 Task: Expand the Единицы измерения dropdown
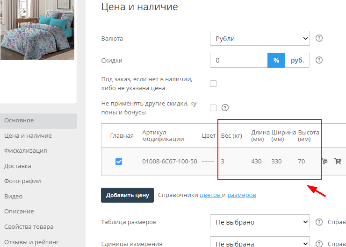click(260, 243)
